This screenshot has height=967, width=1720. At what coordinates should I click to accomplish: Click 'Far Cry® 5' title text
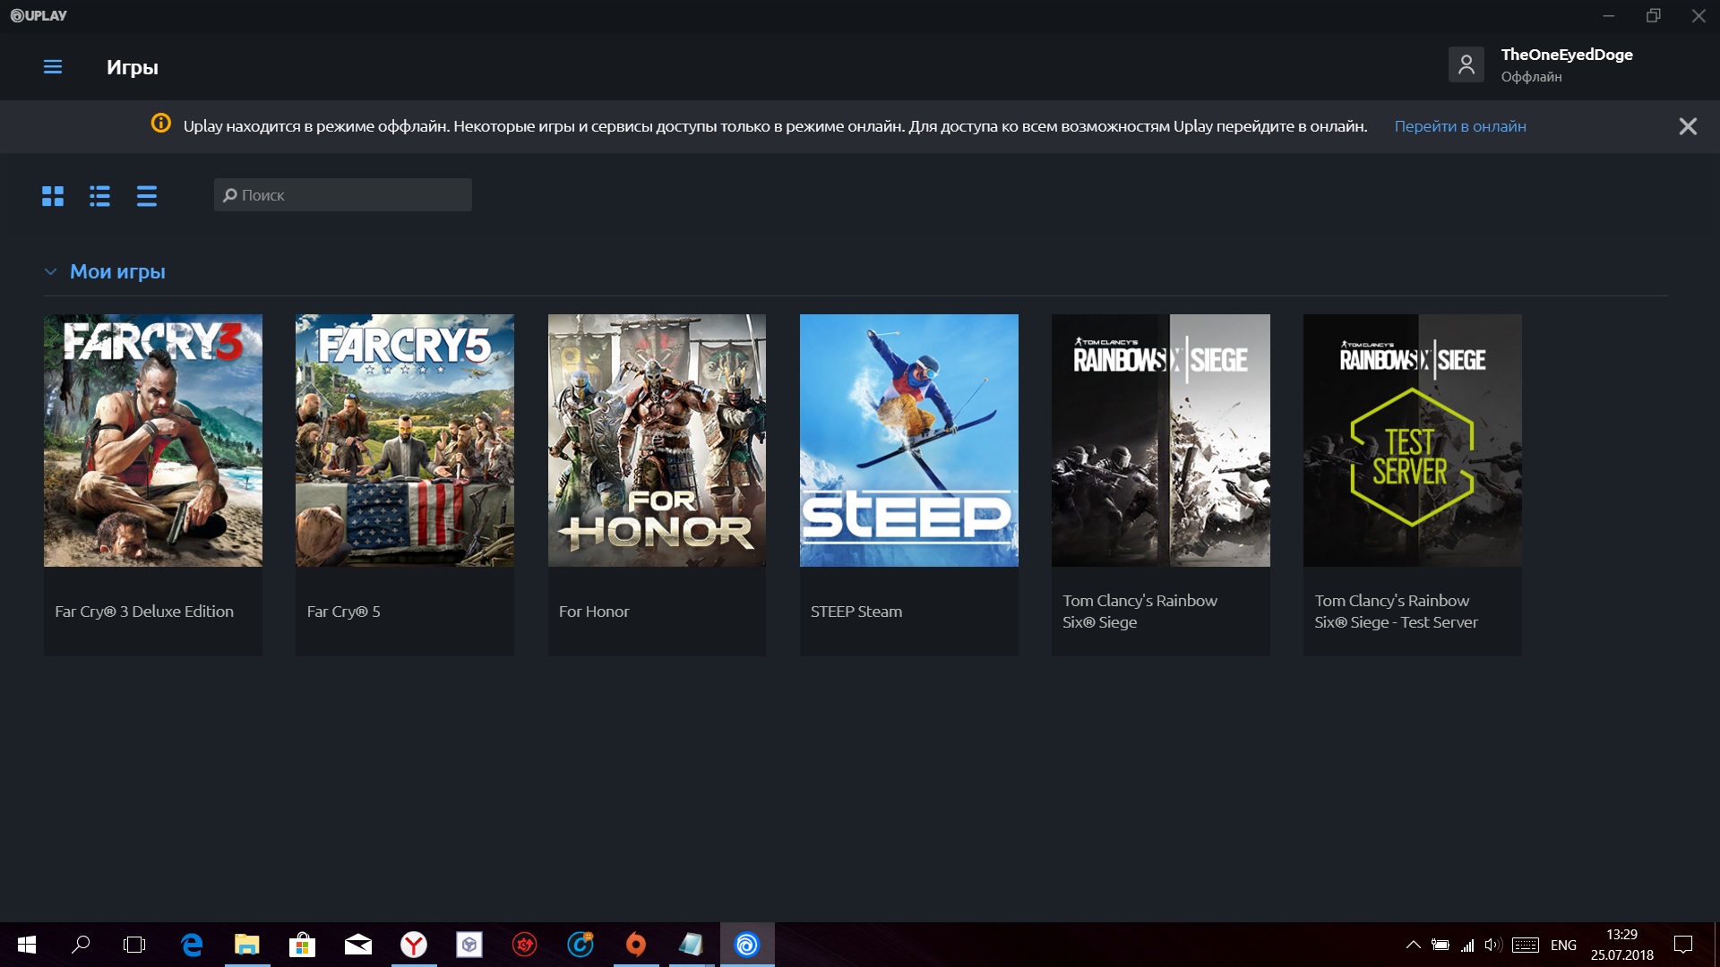pos(343,612)
